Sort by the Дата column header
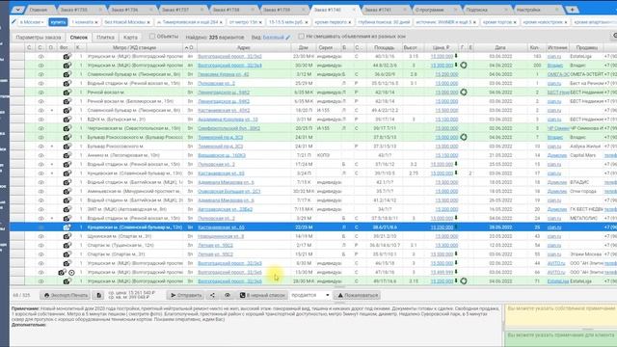Image resolution: width=617 pixels, height=347 pixels. click(x=500, y=47)
